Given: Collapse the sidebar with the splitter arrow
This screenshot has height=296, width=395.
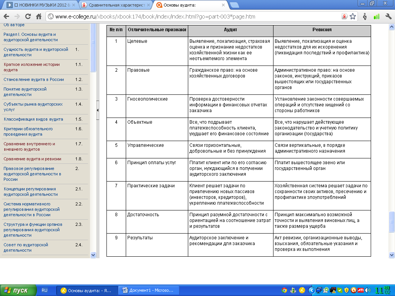Looking at the screenshot, I should tap(98, 110).
